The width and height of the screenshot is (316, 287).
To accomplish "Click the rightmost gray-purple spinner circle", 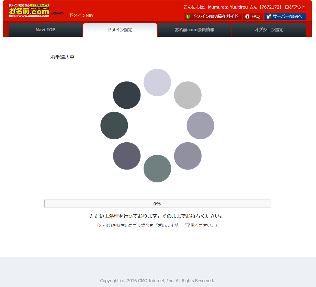I will (x=200, y=125).
